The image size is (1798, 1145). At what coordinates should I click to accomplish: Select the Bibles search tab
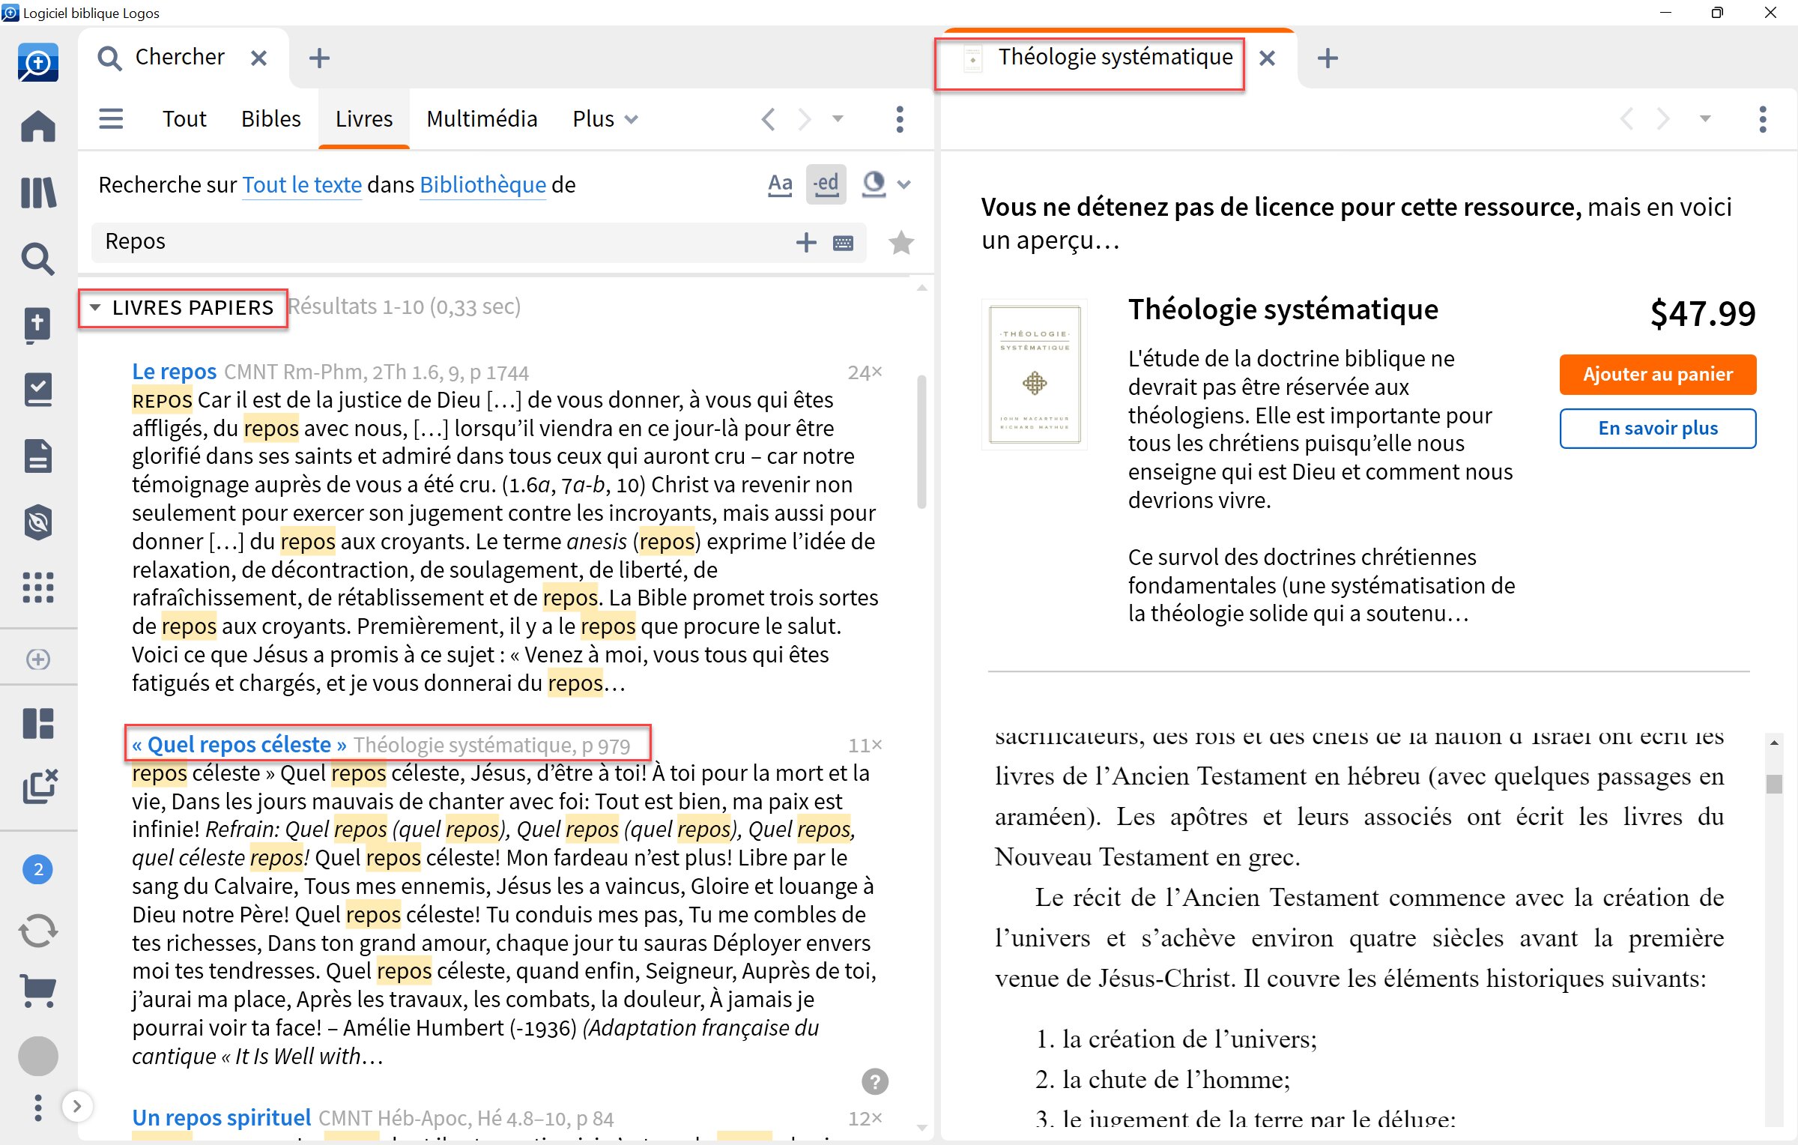(270, 119)
